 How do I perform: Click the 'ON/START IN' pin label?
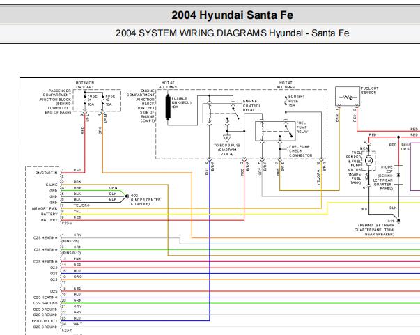click(47, 173)
